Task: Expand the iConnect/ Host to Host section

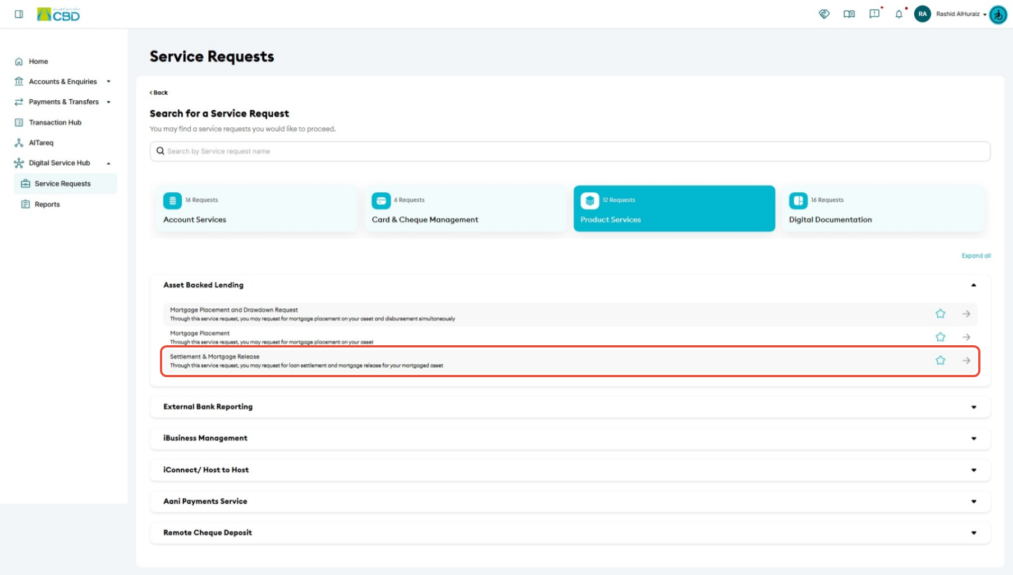Action: point(974,470)
